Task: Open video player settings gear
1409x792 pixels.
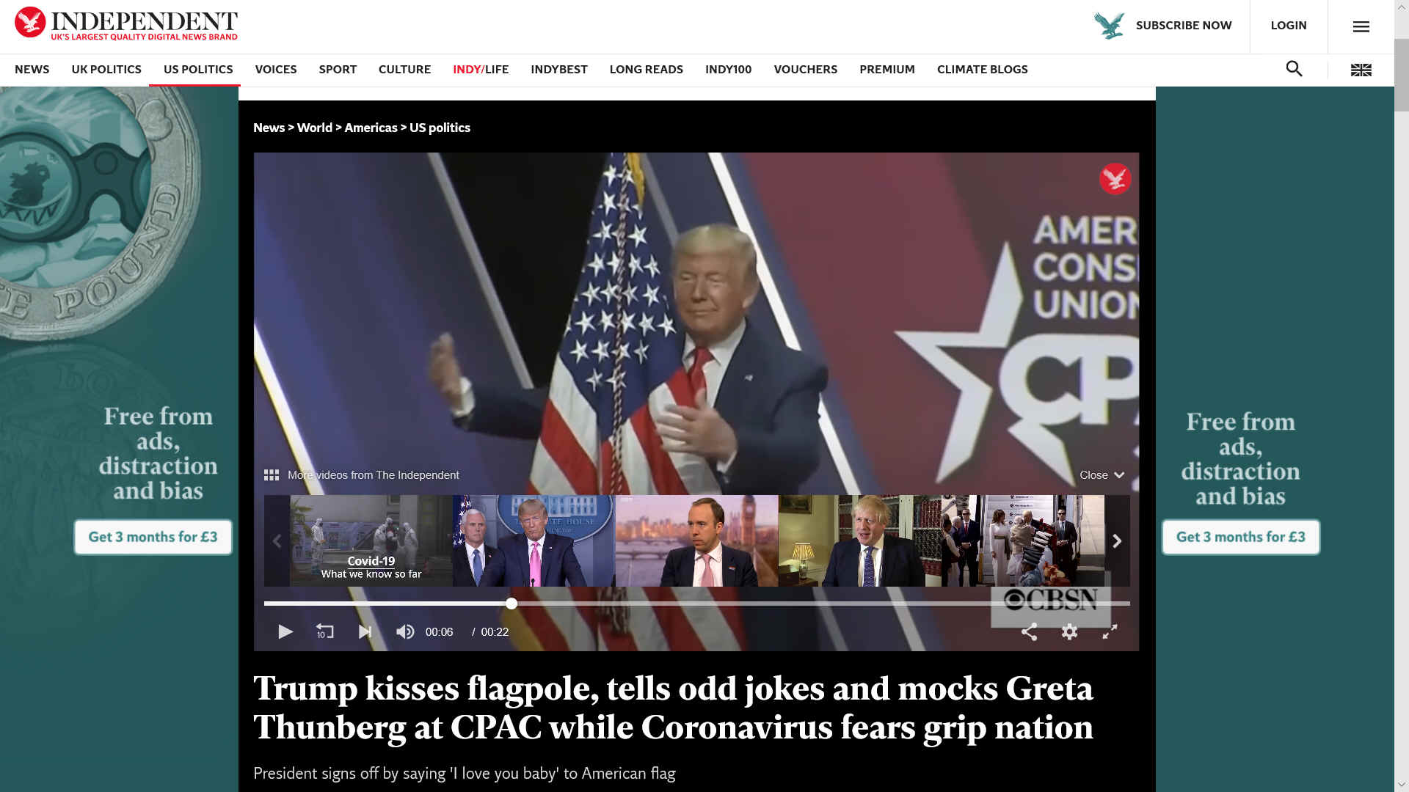Action: click(1069, 631)
